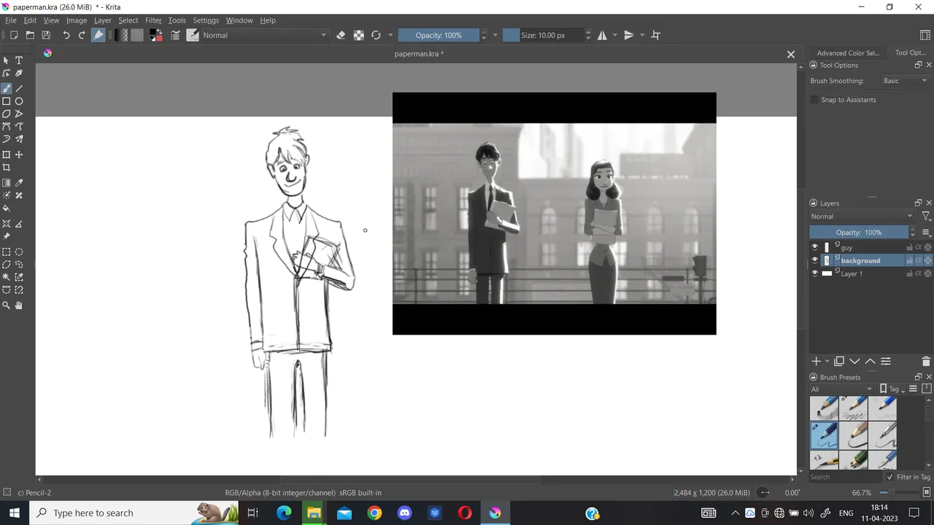Switch to the Tool Options tab

click(910, 52)
